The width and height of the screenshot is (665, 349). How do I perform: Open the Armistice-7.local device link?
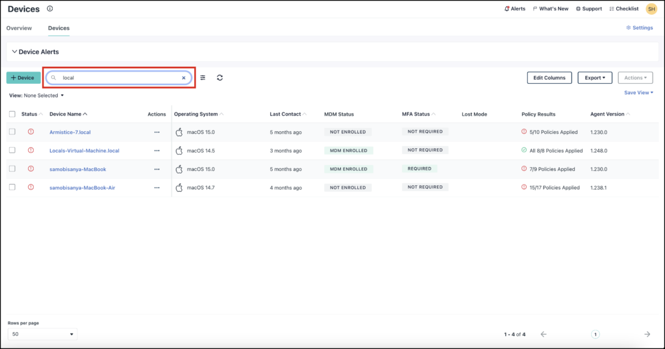click(x=70, y=132)
